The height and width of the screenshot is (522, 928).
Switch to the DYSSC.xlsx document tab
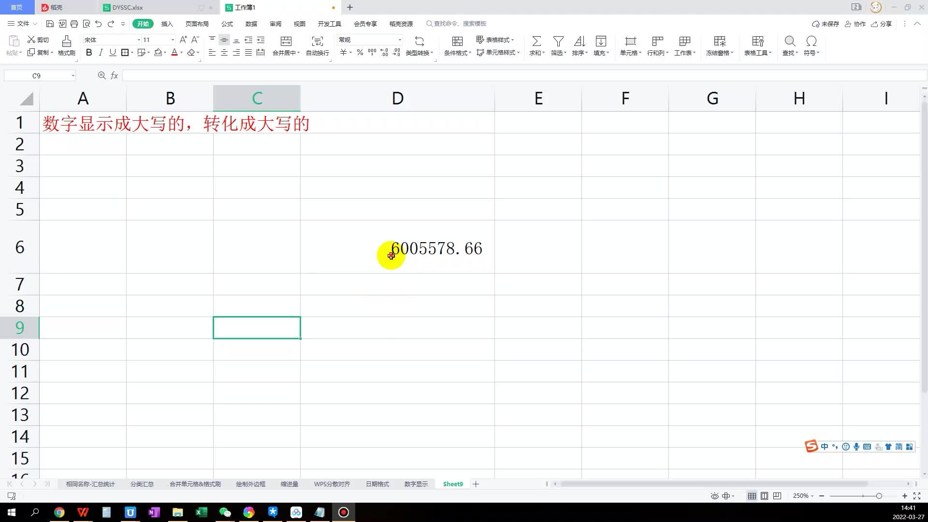pos(128,7)
